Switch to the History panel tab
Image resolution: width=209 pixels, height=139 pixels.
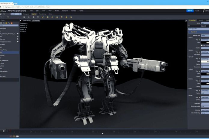(x=201, y=20)
